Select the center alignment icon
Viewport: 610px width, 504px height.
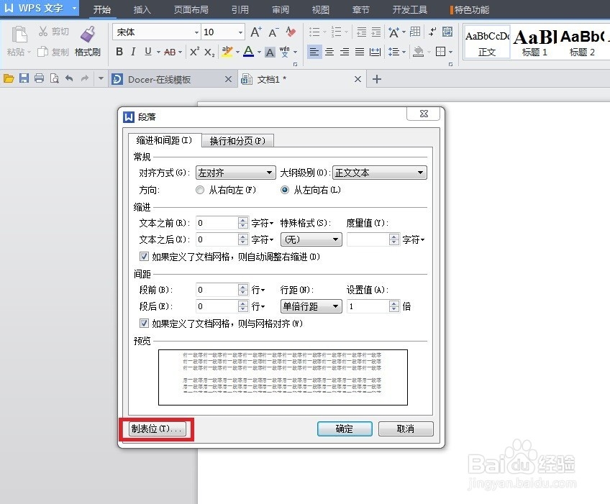pos(328,52)
